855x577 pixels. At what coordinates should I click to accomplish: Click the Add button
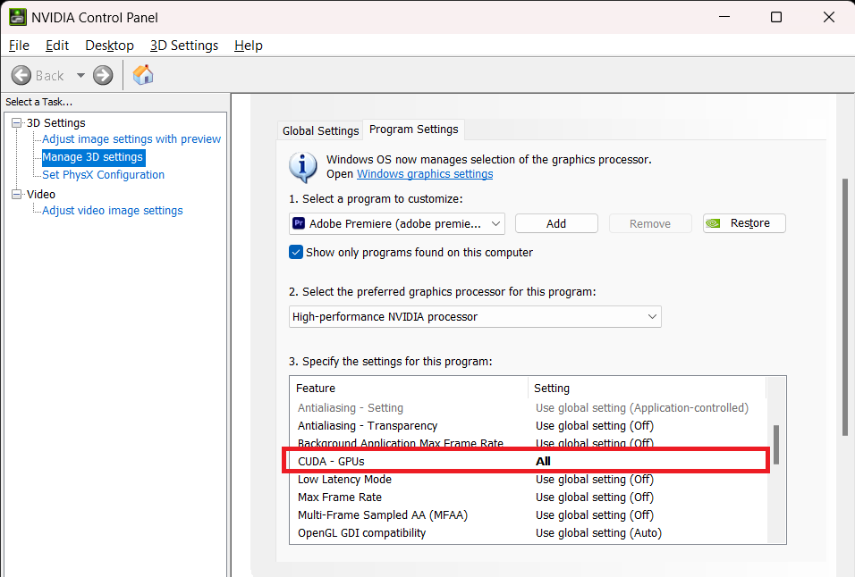click(556, 223)
